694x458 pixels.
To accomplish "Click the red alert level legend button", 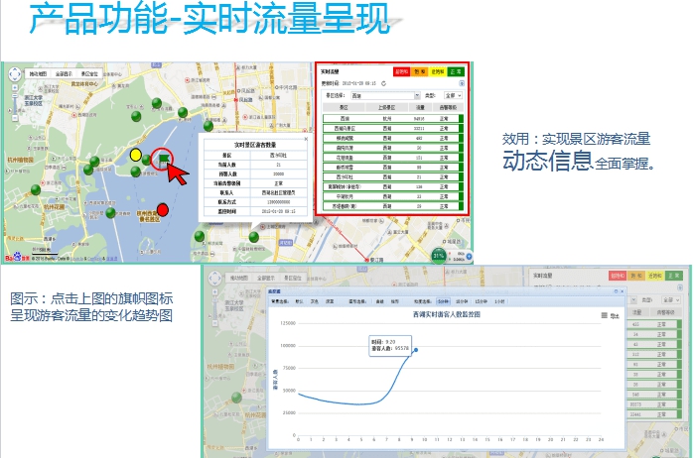I will (401, 71).
